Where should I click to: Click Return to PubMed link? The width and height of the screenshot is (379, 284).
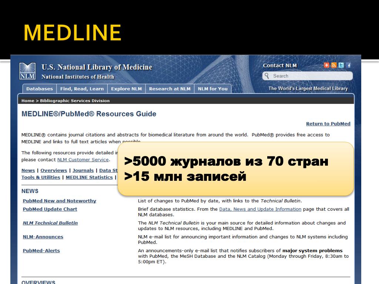click(x=328, y=124)
